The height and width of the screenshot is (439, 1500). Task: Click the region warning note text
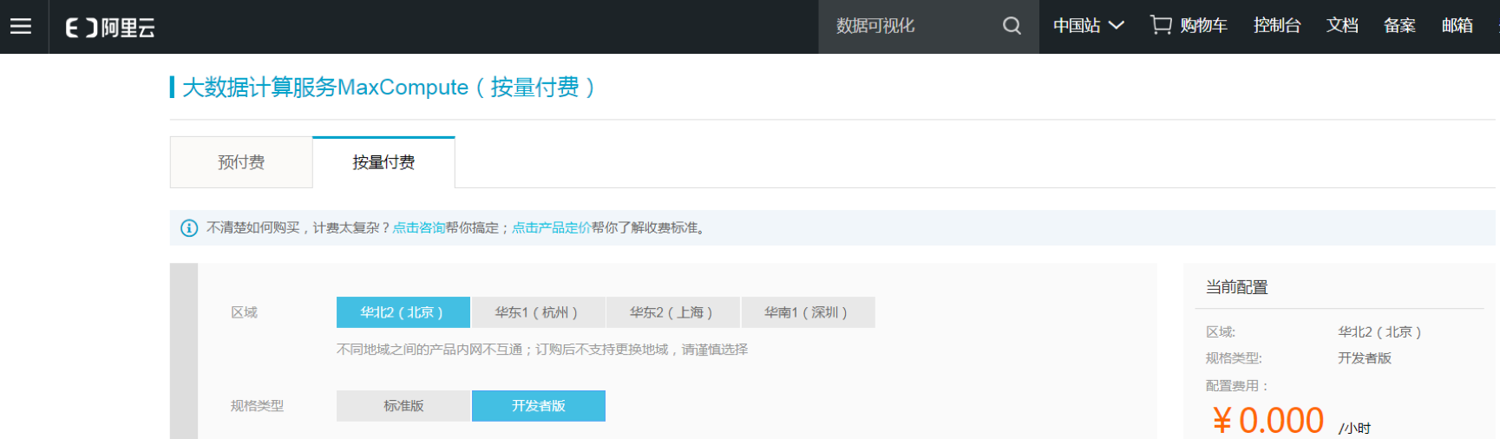[542, 350]
